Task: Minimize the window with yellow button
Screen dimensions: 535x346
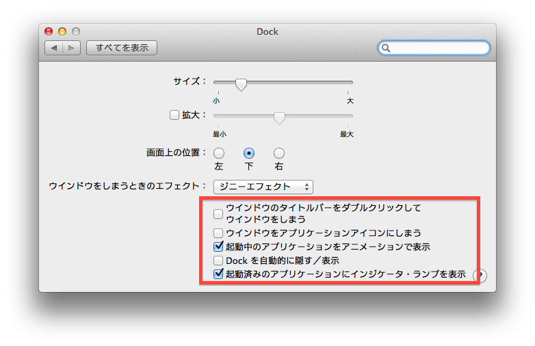Action: [x=62, y=31]
